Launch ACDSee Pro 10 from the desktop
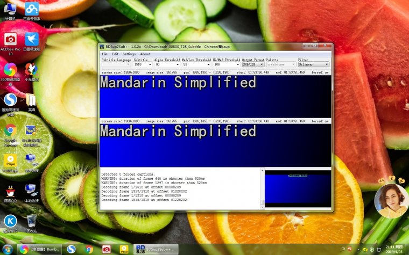Viewport: 409px width, 255px height. pyautogui.click(x=10, y=43)
